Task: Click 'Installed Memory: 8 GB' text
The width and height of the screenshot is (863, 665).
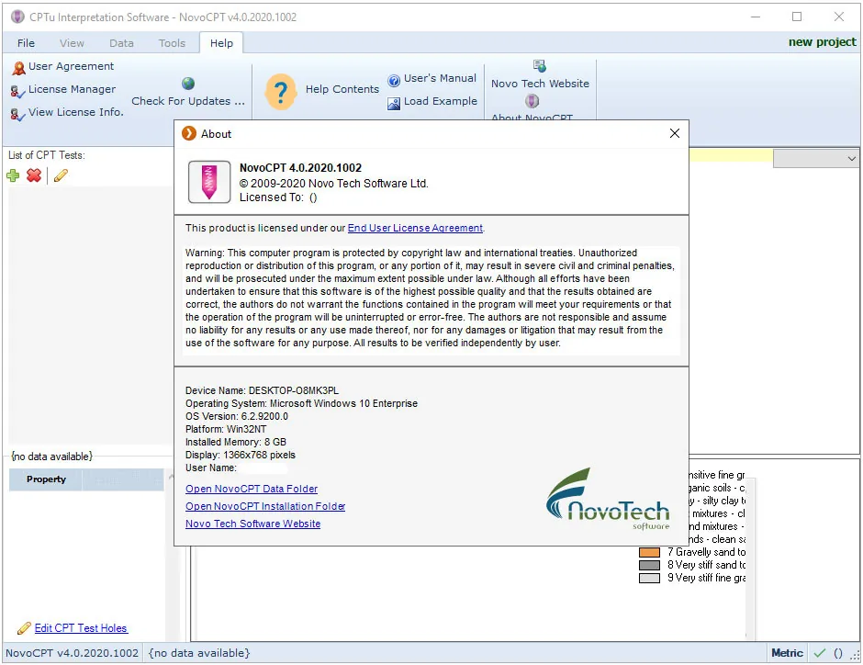Action: tap(236, 442)
